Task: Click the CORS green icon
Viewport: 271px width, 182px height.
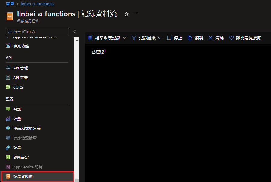Action: click(8, 87)
